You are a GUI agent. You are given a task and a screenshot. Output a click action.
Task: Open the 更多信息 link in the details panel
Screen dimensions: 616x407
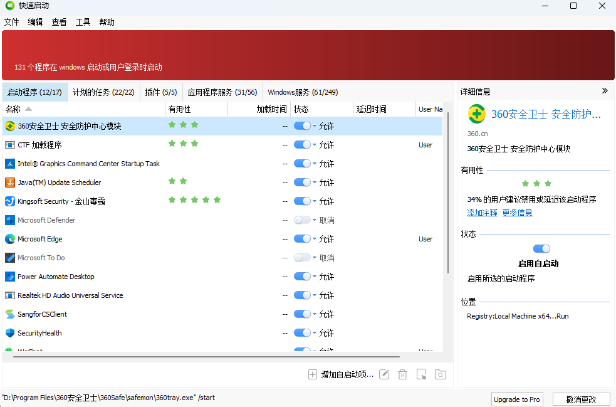517,212
